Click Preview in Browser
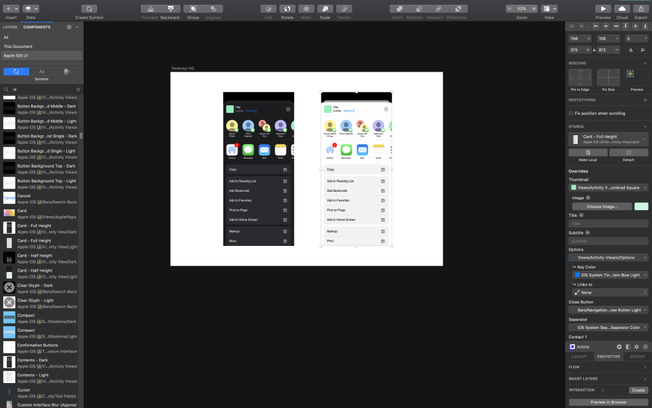 pyautogui.click(x=607, y=402)
